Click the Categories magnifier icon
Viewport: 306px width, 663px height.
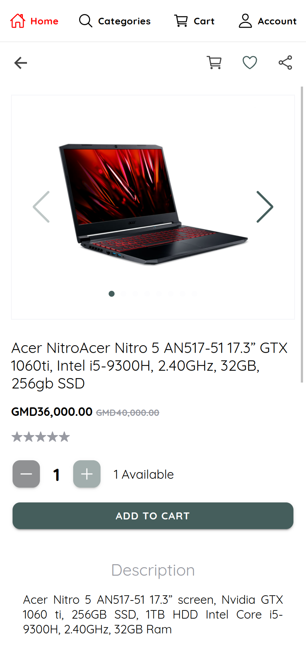[x=86, y=21]
